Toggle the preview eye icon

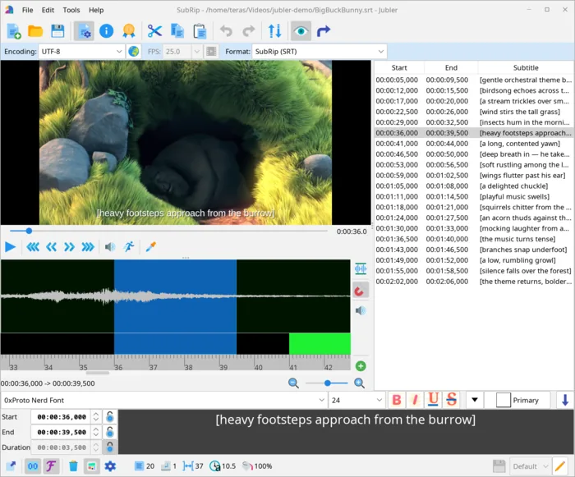tap(301, 31)
